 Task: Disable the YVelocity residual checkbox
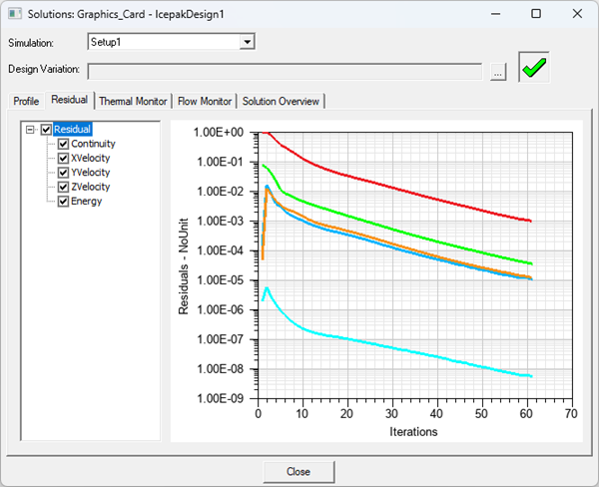[x=64, y=172]
